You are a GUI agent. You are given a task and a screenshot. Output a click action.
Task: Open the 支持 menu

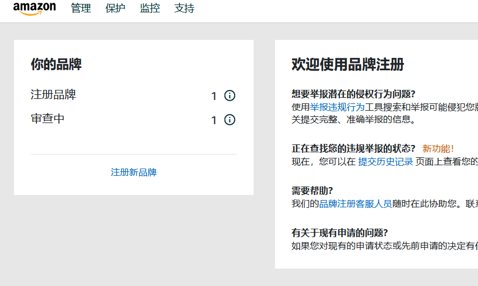(184, 8)
